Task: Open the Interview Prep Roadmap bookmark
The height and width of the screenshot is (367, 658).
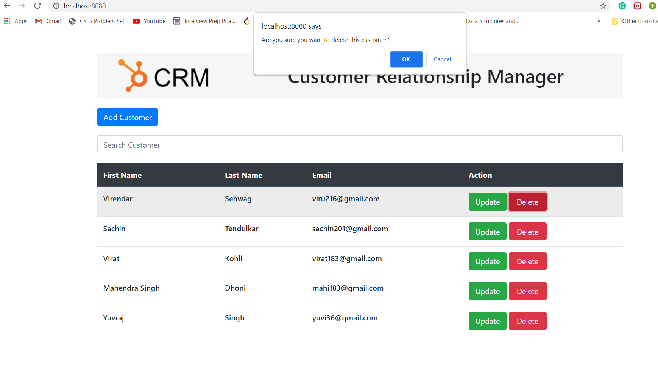Action: [x=204, y=21]
